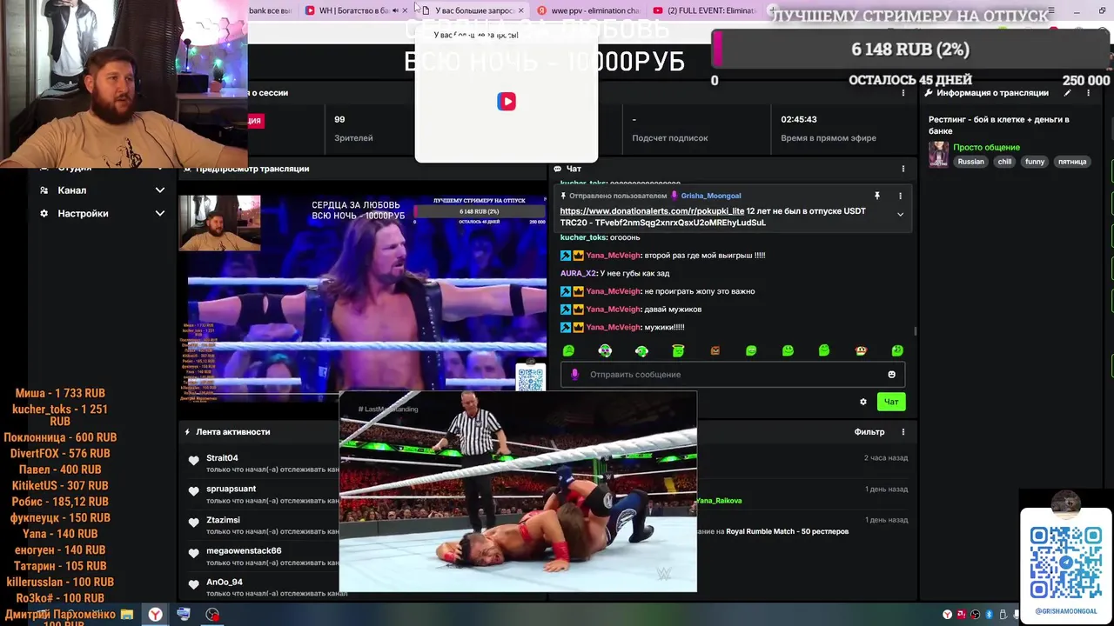Expand the Настройки sidebar section chevron
This screenshot has height=626, width=1114.
(x=159, y=213)
